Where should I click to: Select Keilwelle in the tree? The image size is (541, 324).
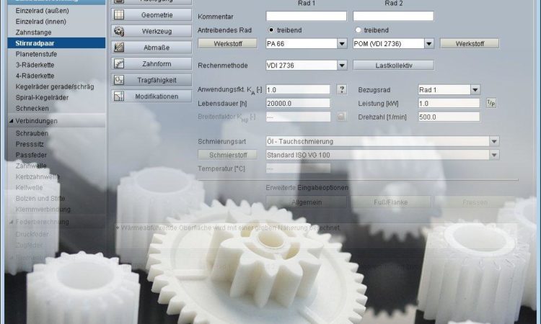click(29, 188)
